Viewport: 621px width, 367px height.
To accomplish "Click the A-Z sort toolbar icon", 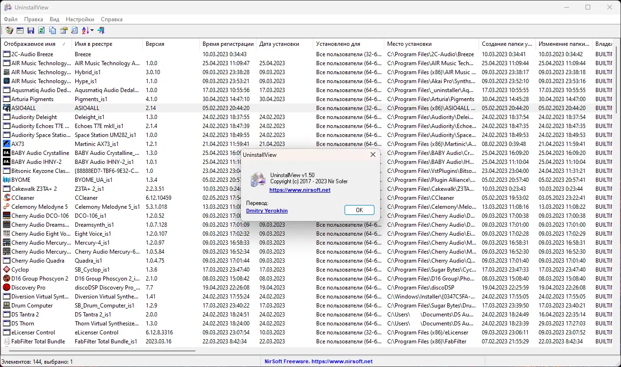I will click(86, 31).
